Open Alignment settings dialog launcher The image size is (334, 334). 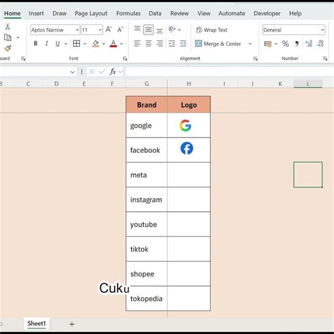255,58
